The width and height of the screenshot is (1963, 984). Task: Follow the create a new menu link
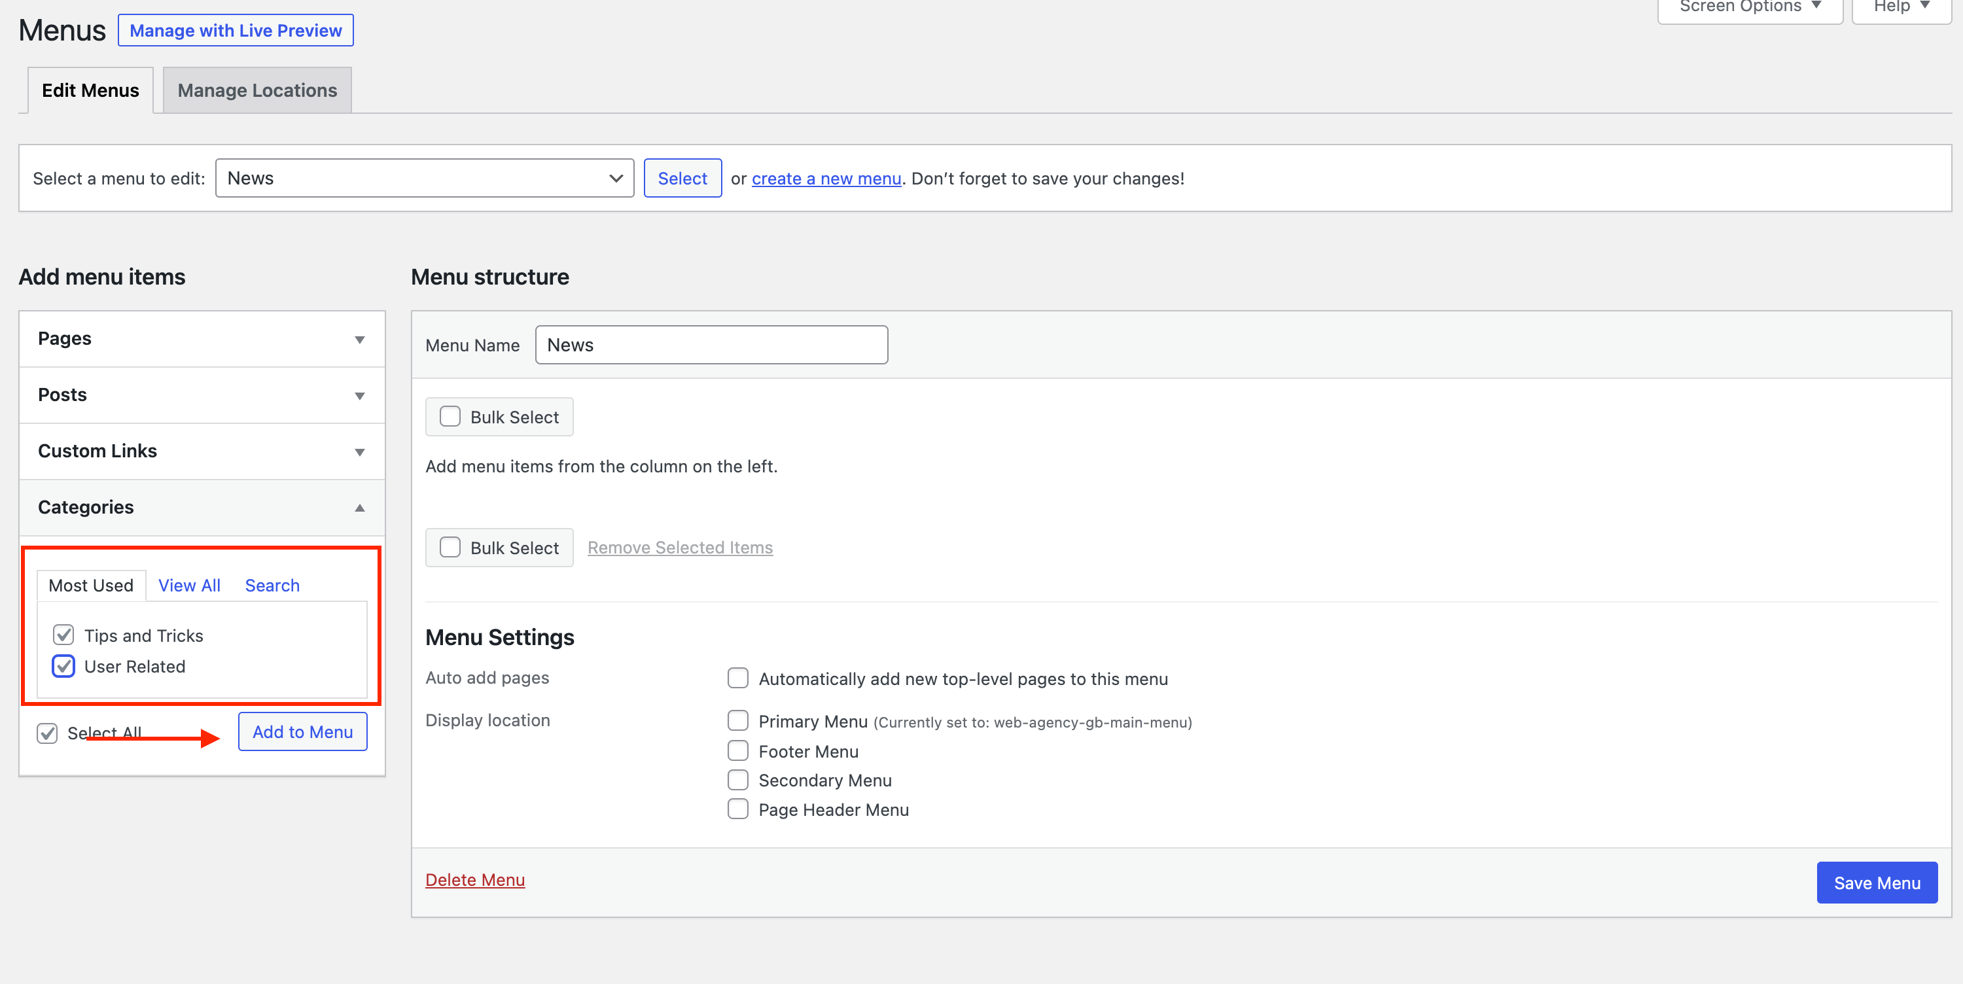click(826, 179)
